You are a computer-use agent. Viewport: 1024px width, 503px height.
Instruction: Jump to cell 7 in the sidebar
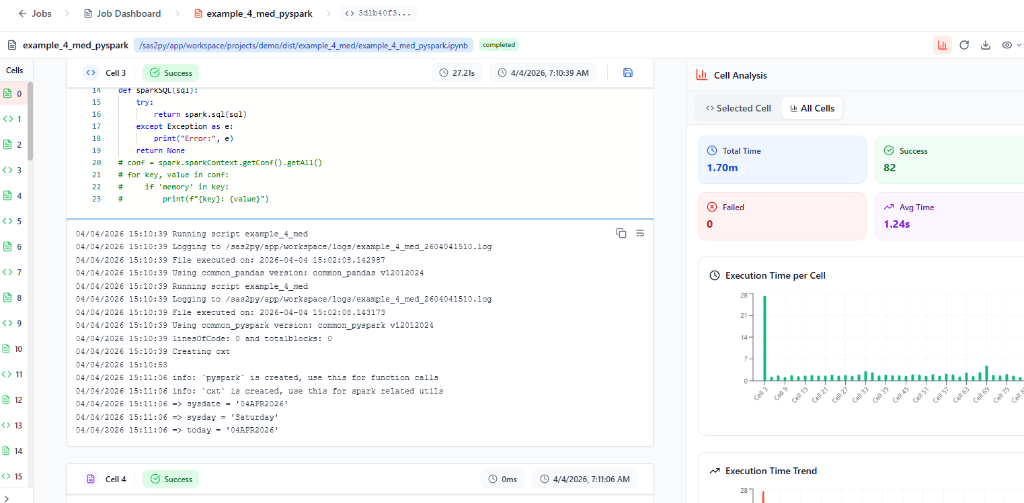click(x=13, y=272)
